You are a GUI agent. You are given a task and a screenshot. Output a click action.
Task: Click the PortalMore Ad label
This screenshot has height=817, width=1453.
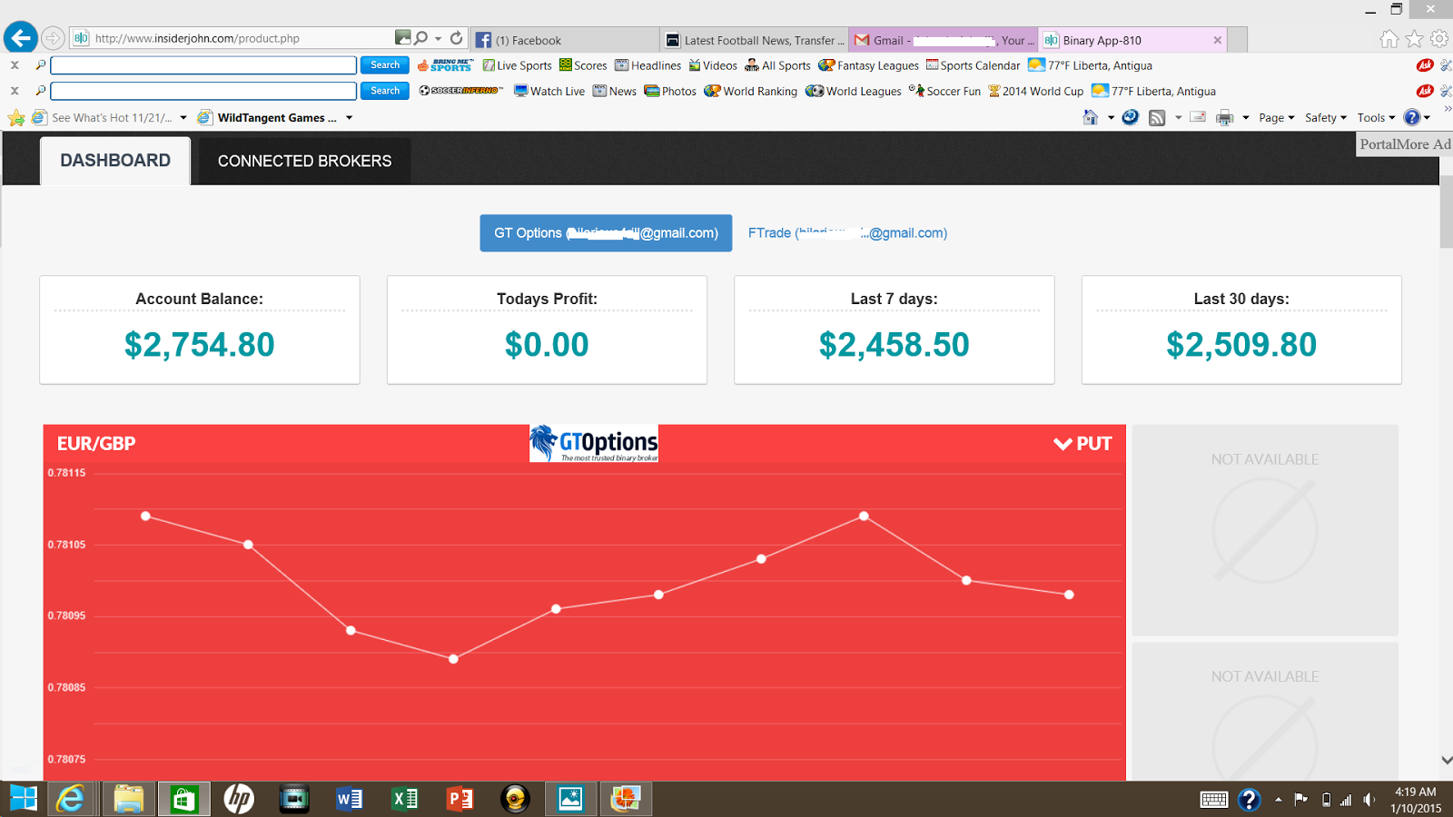1404,144
